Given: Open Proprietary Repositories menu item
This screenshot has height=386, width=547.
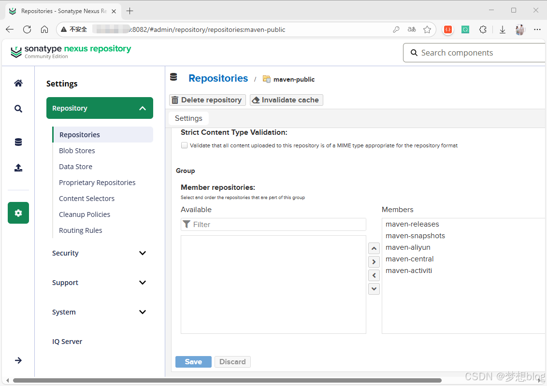Looking at the screenshot, I should [x=97, y=183].
